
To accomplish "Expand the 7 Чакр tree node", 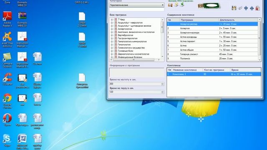I will (112, 20).
